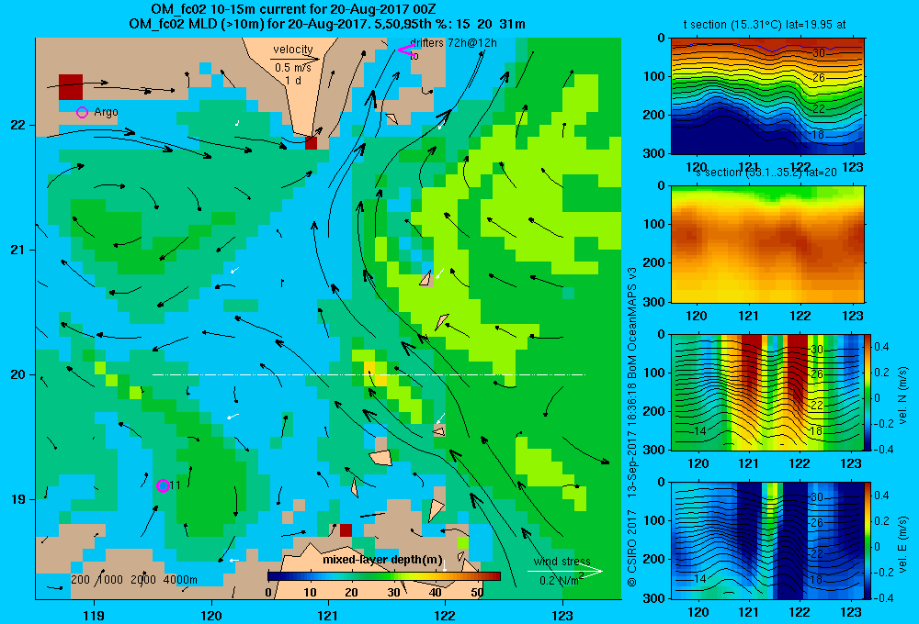Image resolution: width=919 pixels, height=624 pixels.
Task: Click the dark red square near latitude 22
Action: (x=312, y=143)
